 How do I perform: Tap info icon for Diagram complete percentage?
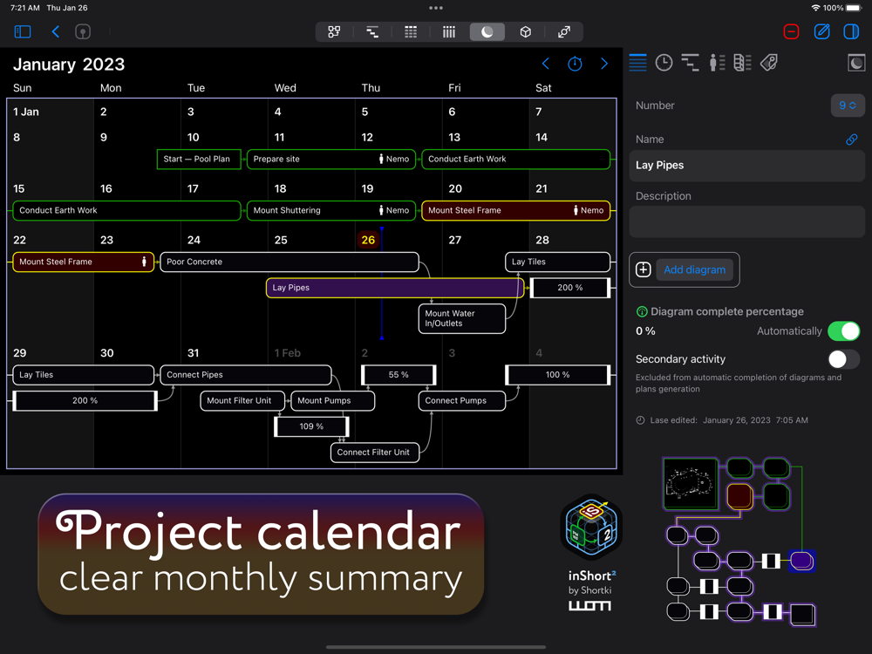pos(642,311)
